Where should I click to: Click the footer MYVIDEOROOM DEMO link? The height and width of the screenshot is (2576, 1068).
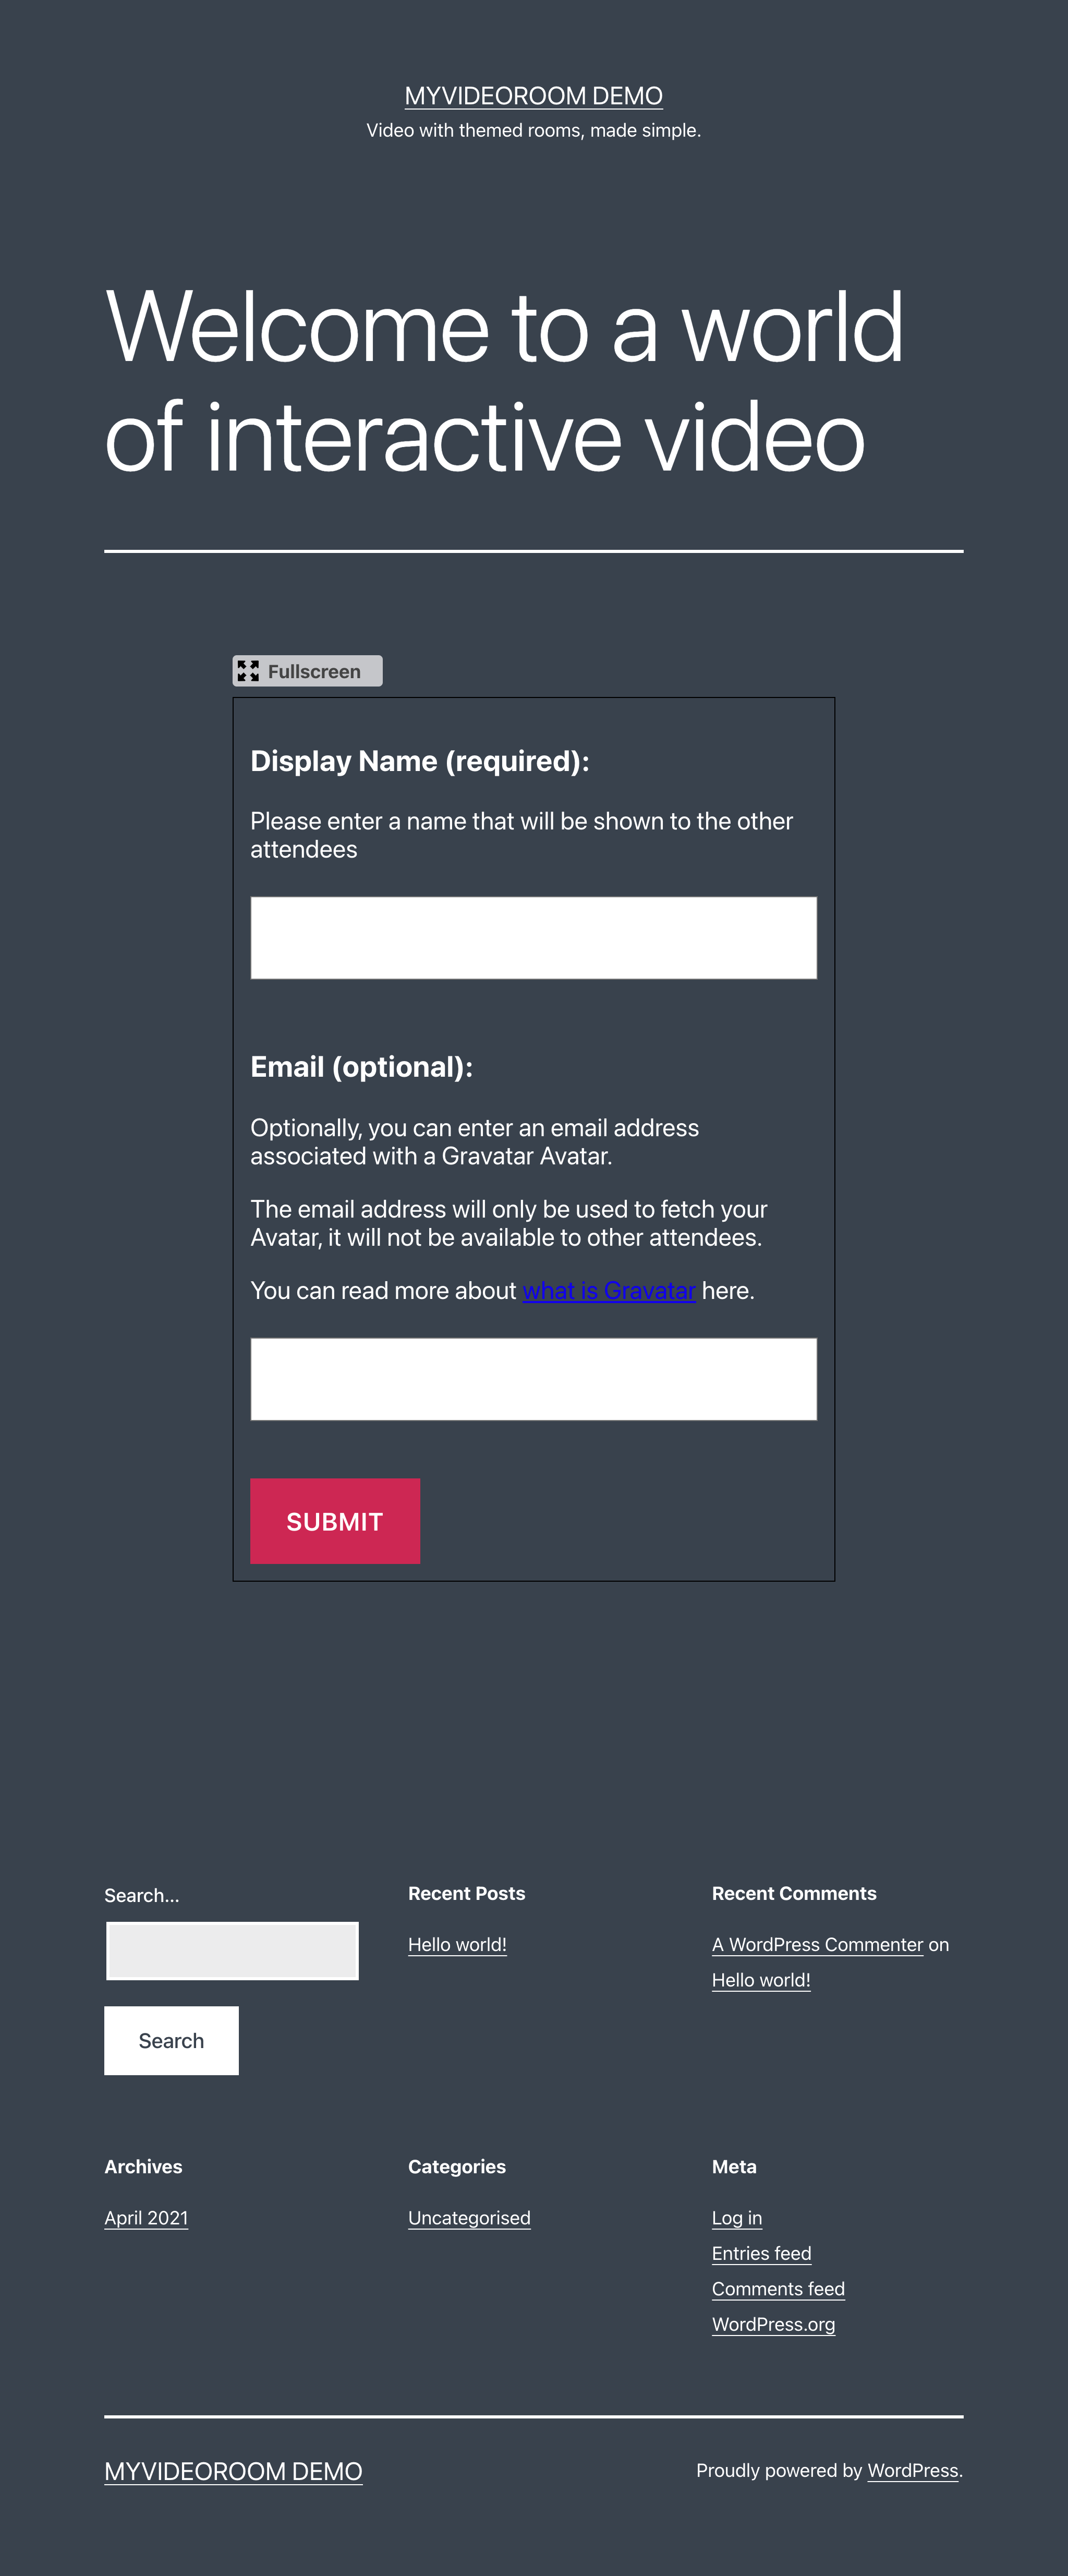pos(233,2471)
